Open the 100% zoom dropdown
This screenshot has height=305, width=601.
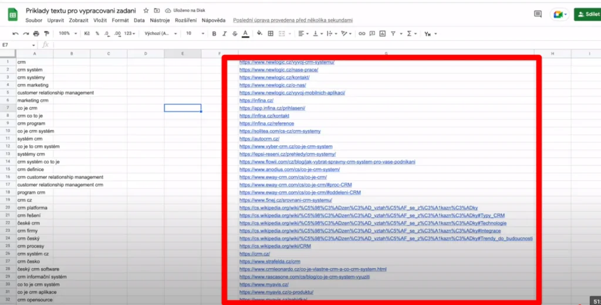[67, 33]
